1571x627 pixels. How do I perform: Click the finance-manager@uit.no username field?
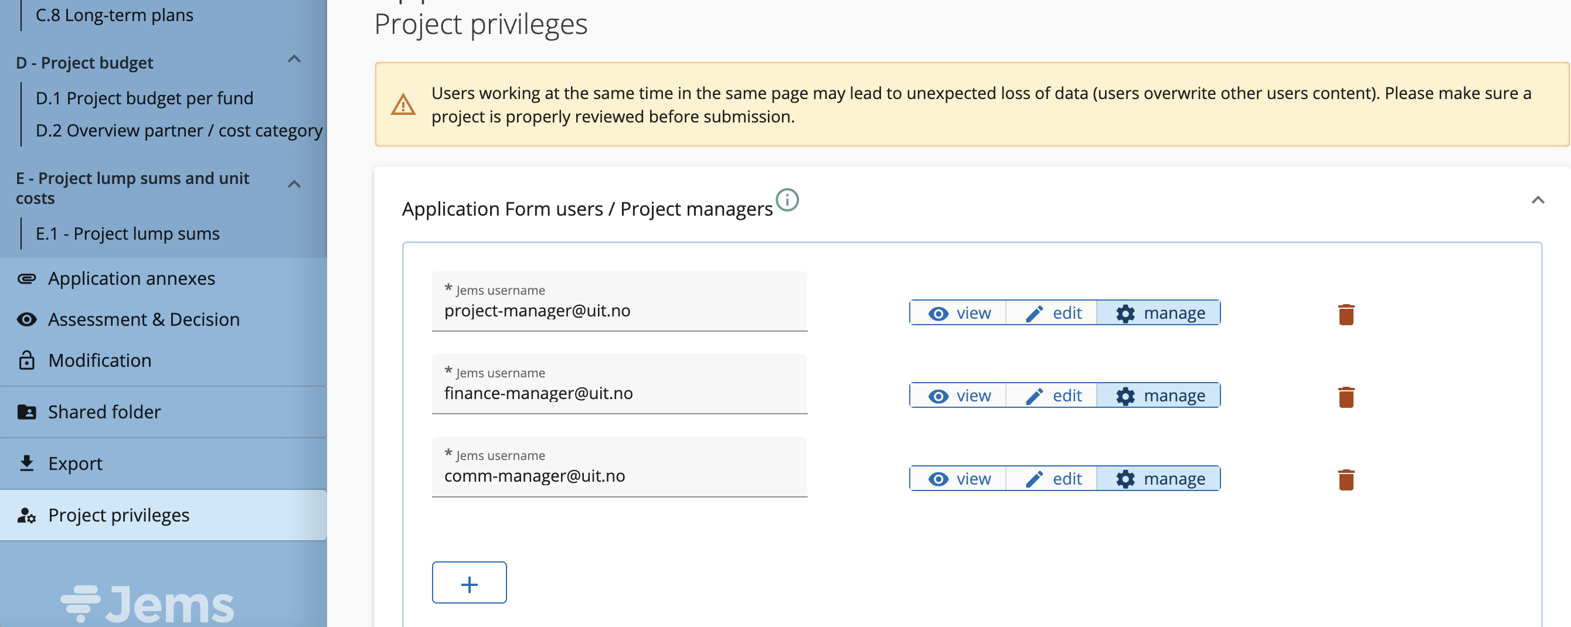(x=618, y=393)
